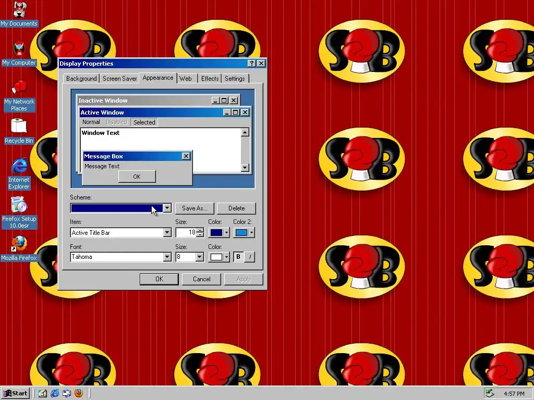The width and height of the screenshot is (534, 400).
Task: Close the Display Properties dialog
Action: pyautogui.click(x=261, y=63)
